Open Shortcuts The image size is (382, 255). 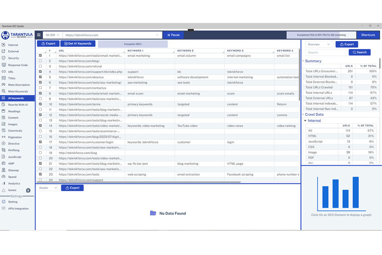pyautogui.click(x=368, y=35)
